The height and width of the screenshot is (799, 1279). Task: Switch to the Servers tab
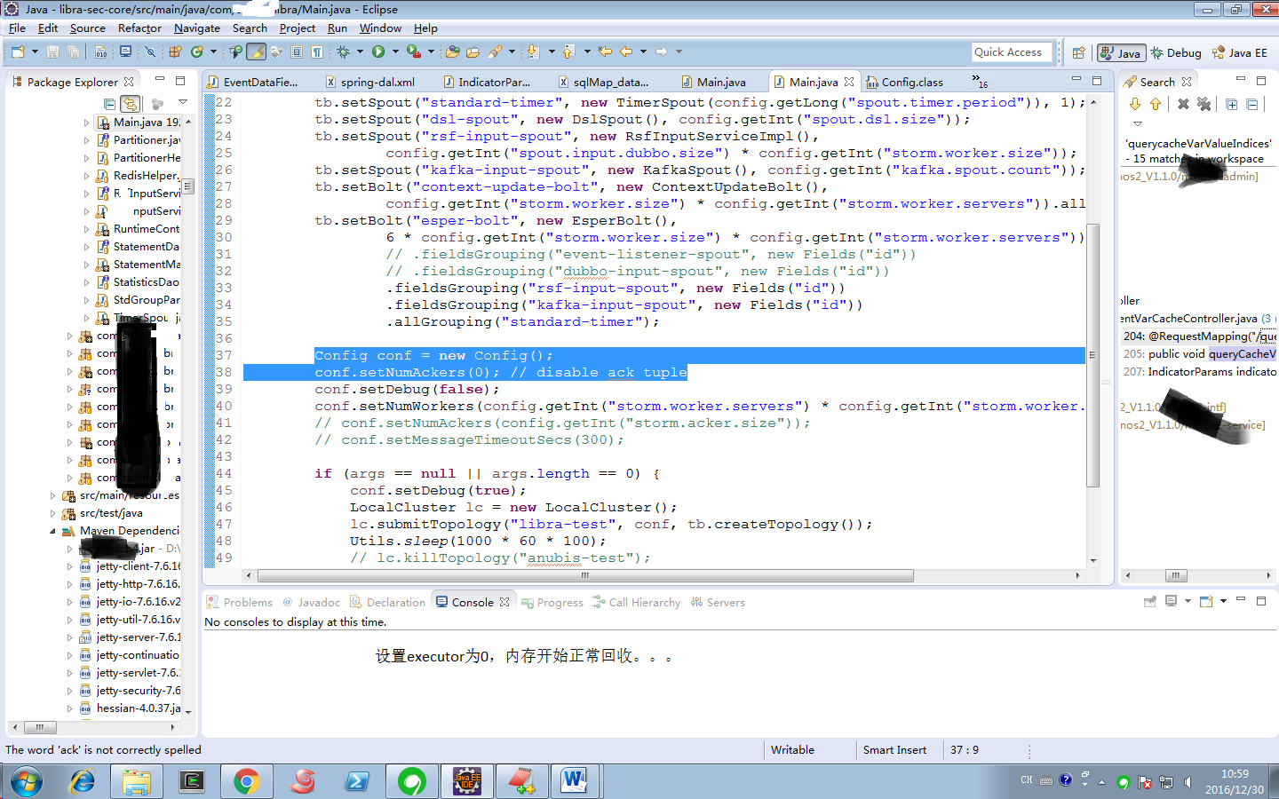pos(718,602)
